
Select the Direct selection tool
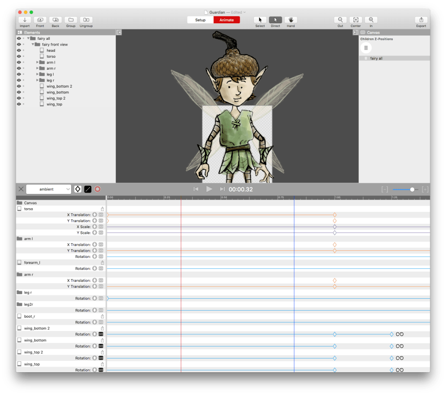tap(275, 20)
